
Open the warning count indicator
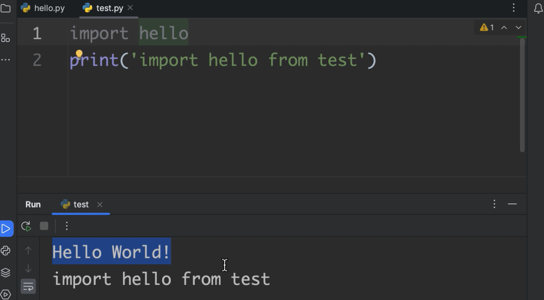coord(487,27)
